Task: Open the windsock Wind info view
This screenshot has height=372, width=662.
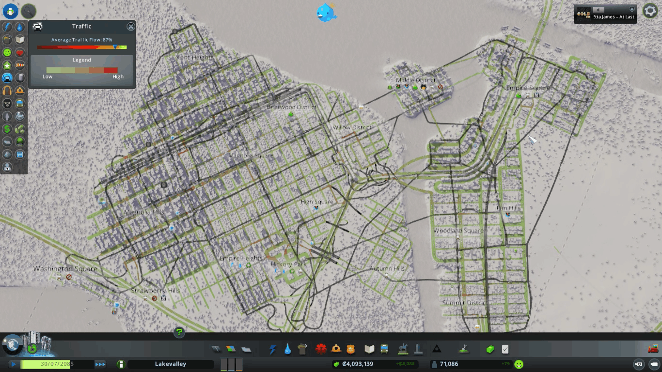Action: (x=20, y=65)
